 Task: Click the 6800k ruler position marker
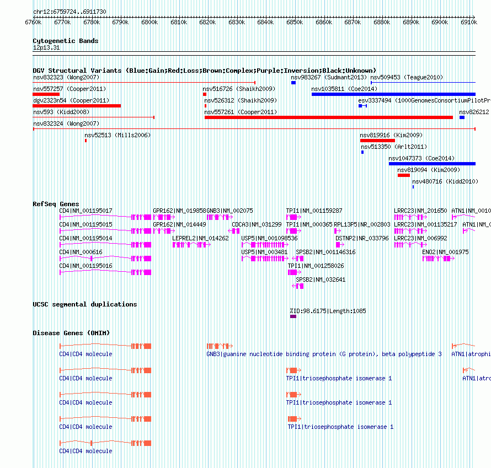150,22
